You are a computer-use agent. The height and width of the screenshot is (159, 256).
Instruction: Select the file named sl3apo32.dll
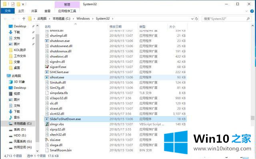tap(59, 98)
